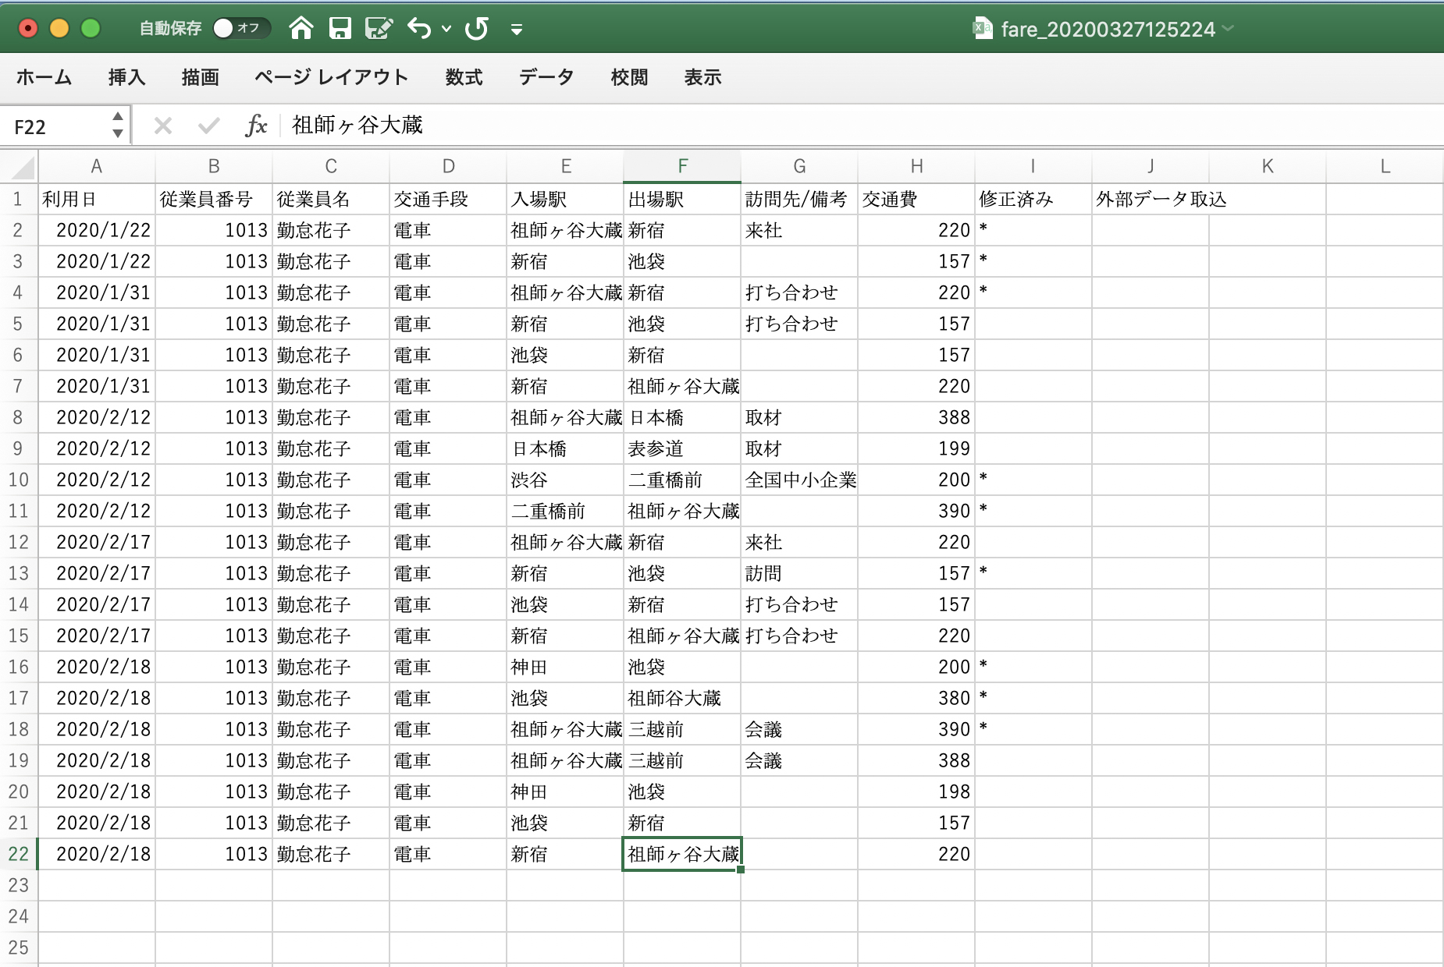Click the Save floppy disk icon
Viewport: 1444px width, 967px height.
point(340,29)
